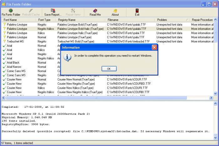Click the '195 fonts installed.' log line
This screenshot has height=146, width=219.
(x=19, y=121)
